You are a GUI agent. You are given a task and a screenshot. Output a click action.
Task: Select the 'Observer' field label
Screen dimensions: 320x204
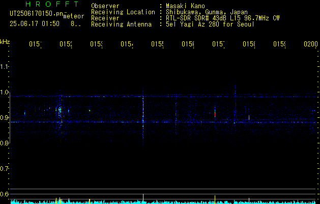pyautogui.click(x=105, y=6)
